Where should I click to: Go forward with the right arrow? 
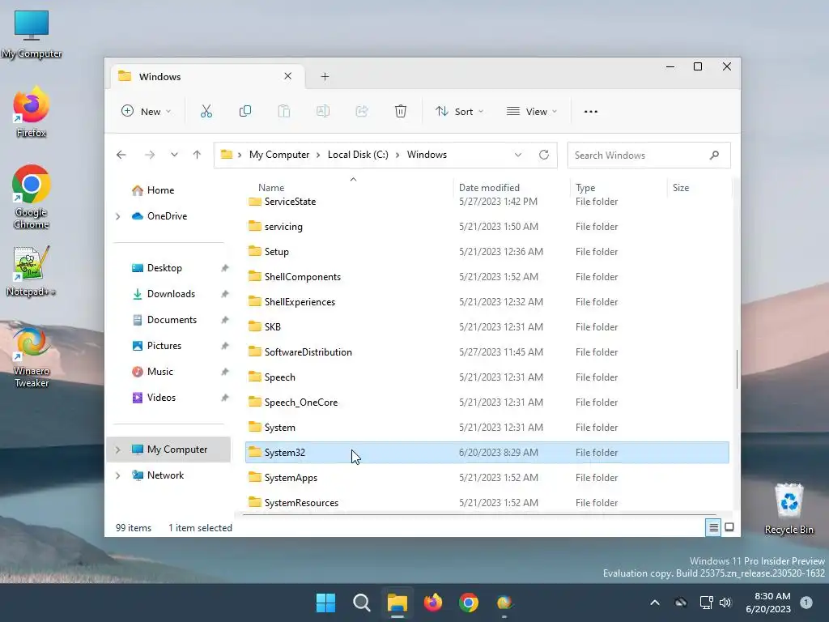pos(150,155)
